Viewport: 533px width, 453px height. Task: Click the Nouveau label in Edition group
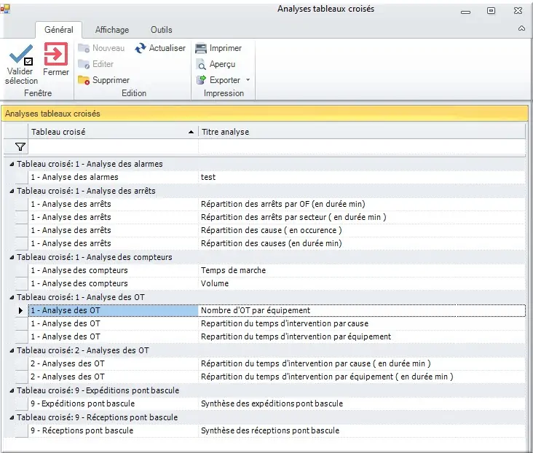(x=108, y=48)
